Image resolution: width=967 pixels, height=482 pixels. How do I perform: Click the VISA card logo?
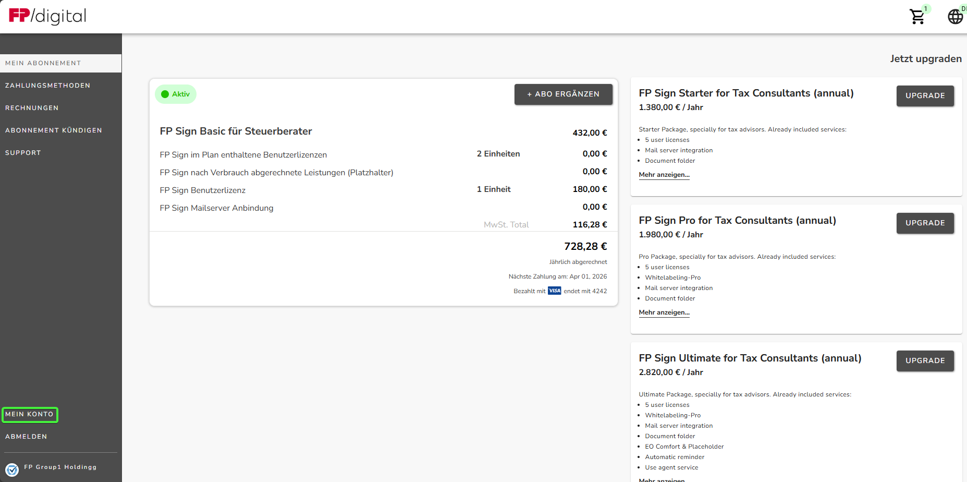[555, 291]
